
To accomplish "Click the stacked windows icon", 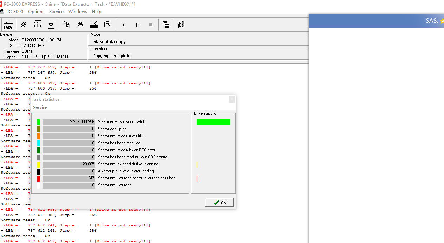I will [166, 25].
